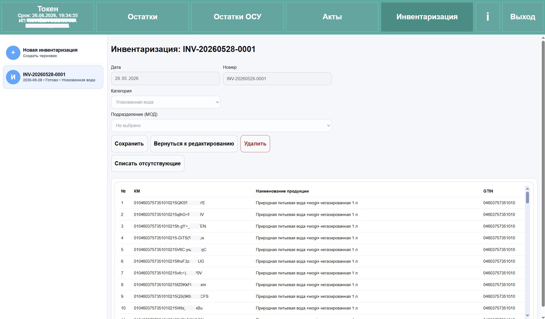This screenshot has height=319, width=545.
Task: Click Вернуться к редактированию button
Action: 194,144
